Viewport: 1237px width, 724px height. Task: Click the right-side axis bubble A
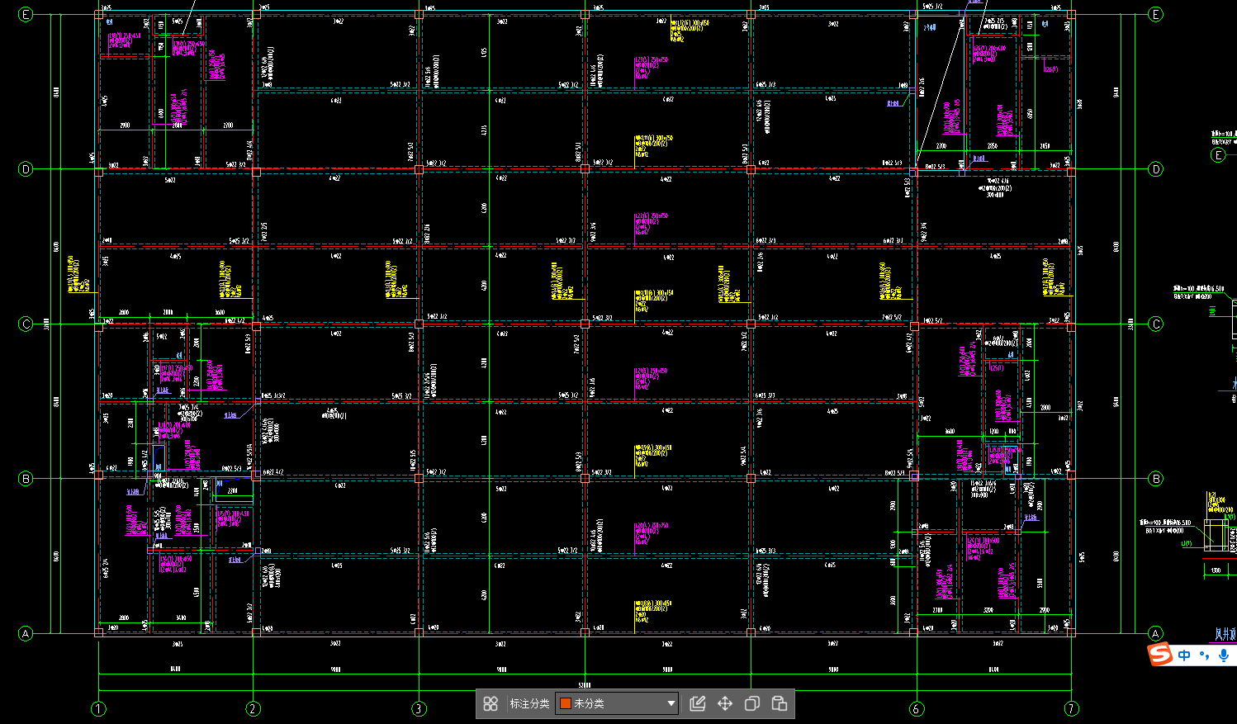click(x=1155, y=634)
